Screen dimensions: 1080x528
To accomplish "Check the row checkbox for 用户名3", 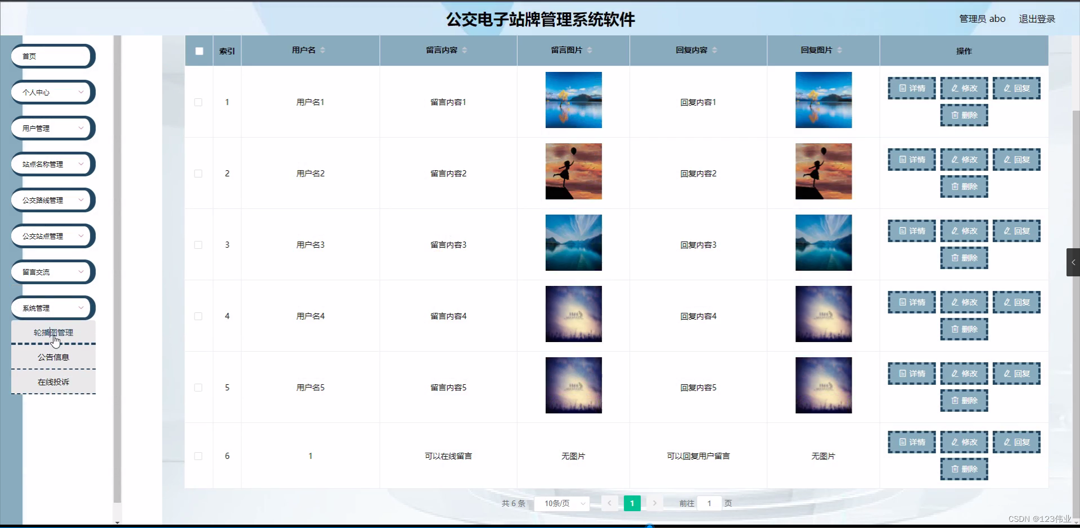I will pos(199,245).
